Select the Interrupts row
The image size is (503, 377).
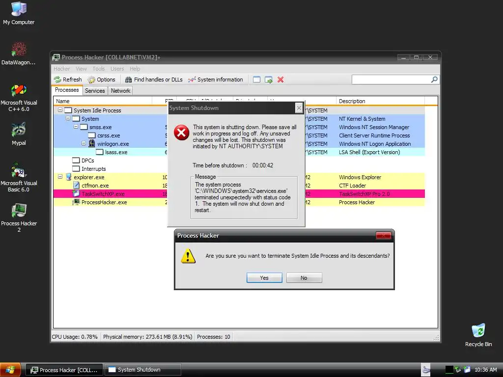click(239, 169)
